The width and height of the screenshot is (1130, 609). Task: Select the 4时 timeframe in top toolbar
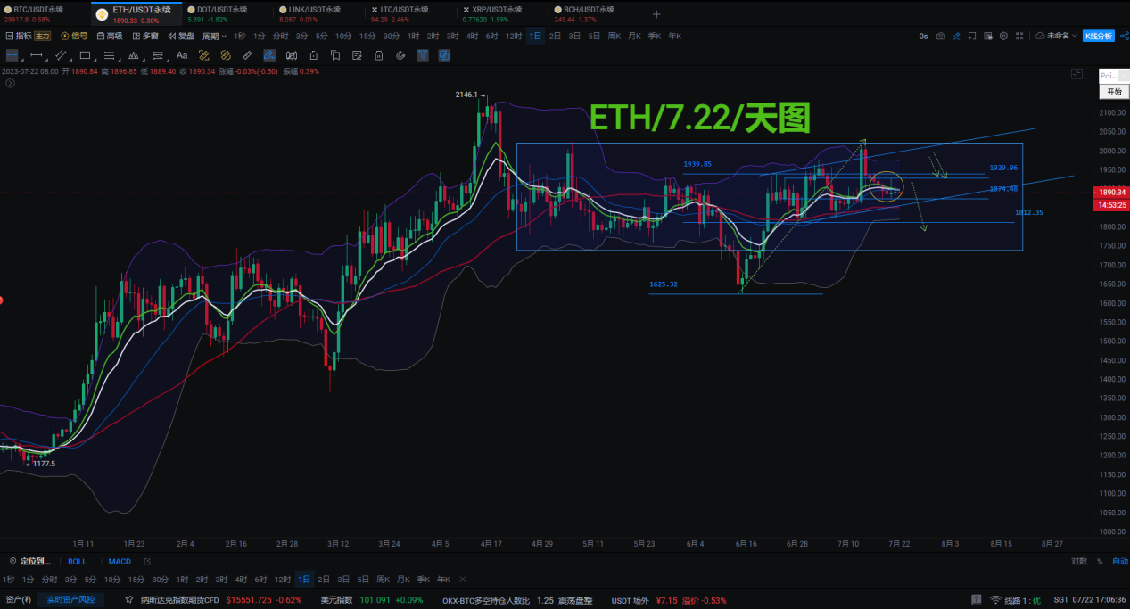(472, 36)
